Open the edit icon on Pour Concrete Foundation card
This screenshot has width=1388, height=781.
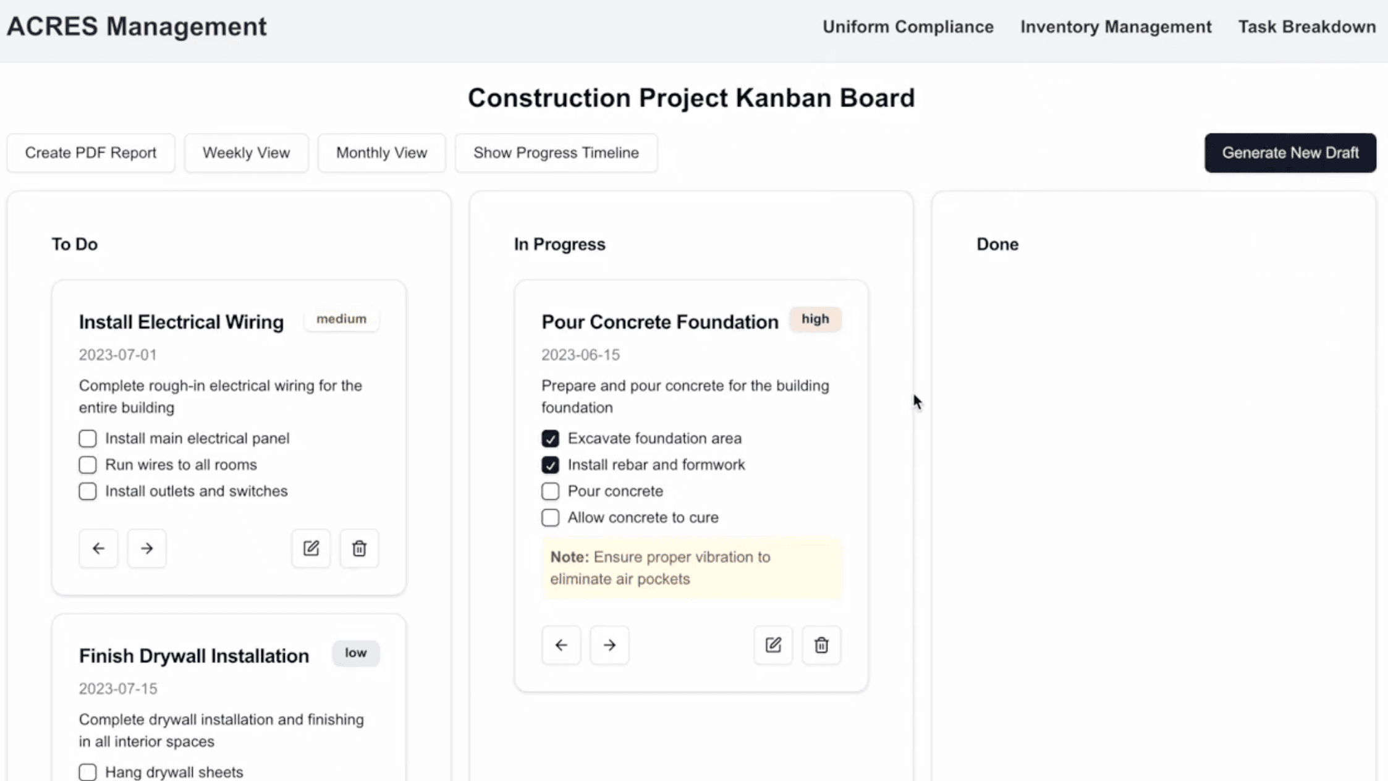(x=773, y=645)
